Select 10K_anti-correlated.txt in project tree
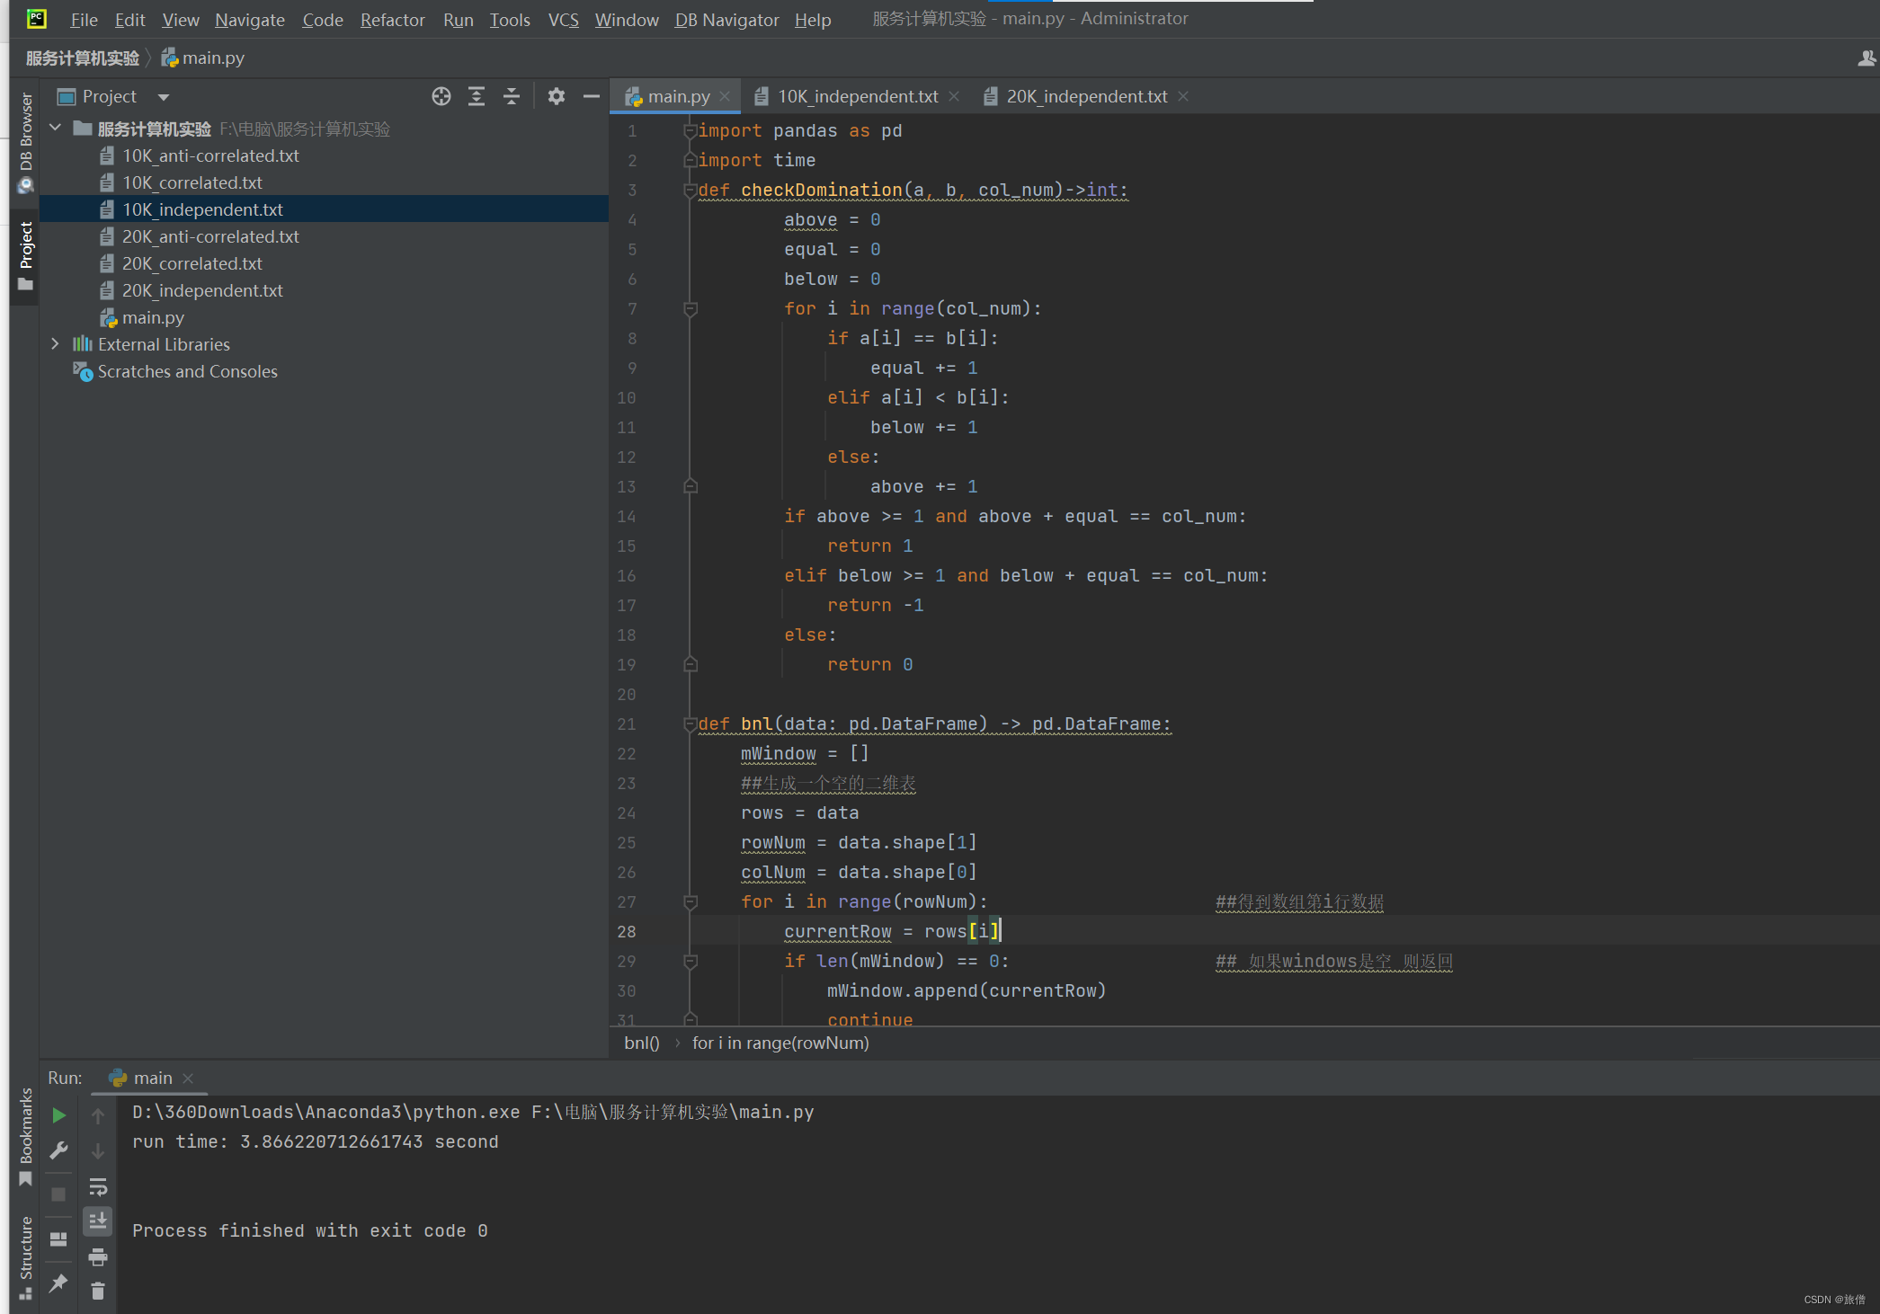 click(x=210, y=155)
